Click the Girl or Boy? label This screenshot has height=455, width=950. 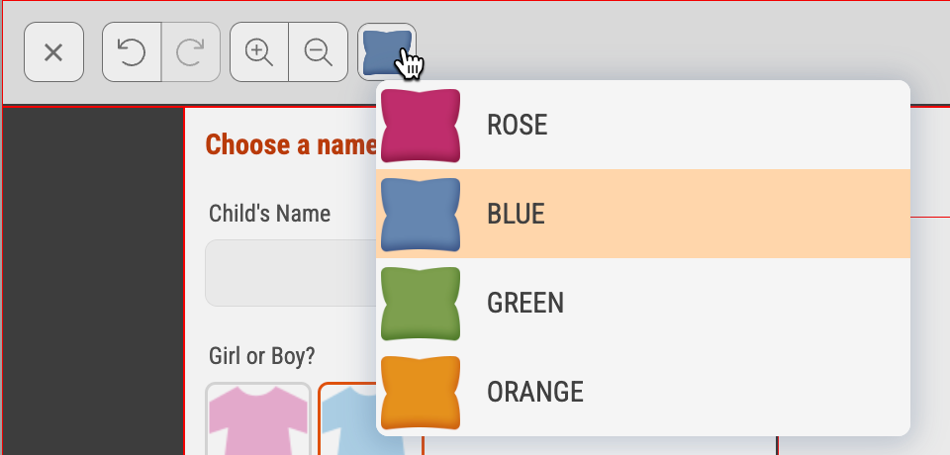click(x=261, y=356)
